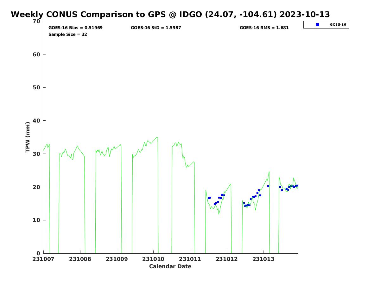Select the 231007 x-axis tick label
The height and width of the screenshot is (285, 380).
click(43, 259)
